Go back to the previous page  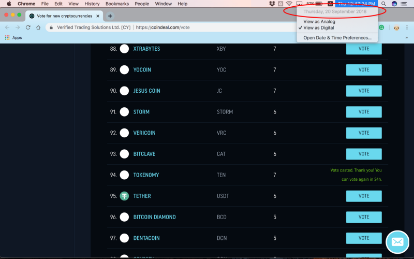(x=7, y=27)
